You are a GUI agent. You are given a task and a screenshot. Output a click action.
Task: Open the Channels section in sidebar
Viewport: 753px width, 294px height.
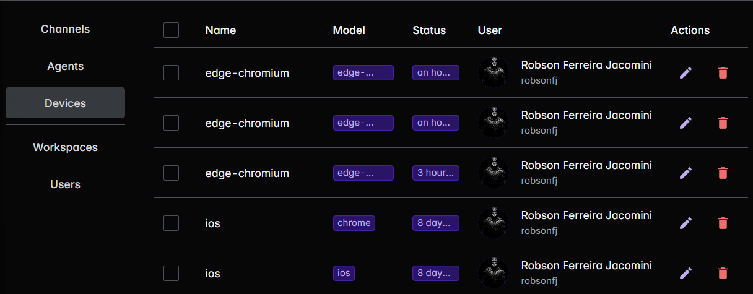65,29
